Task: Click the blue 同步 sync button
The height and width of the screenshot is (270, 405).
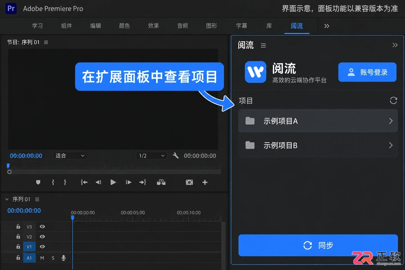Action: [318, 245]
